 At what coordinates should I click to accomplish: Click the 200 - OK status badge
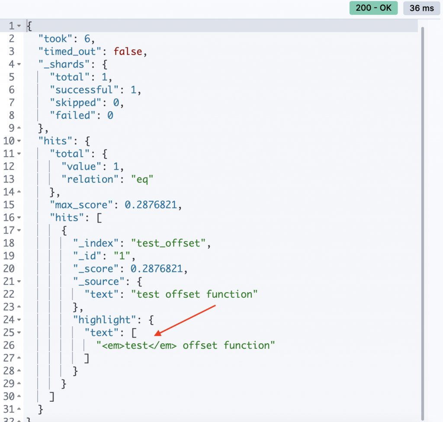pos(373,8)
